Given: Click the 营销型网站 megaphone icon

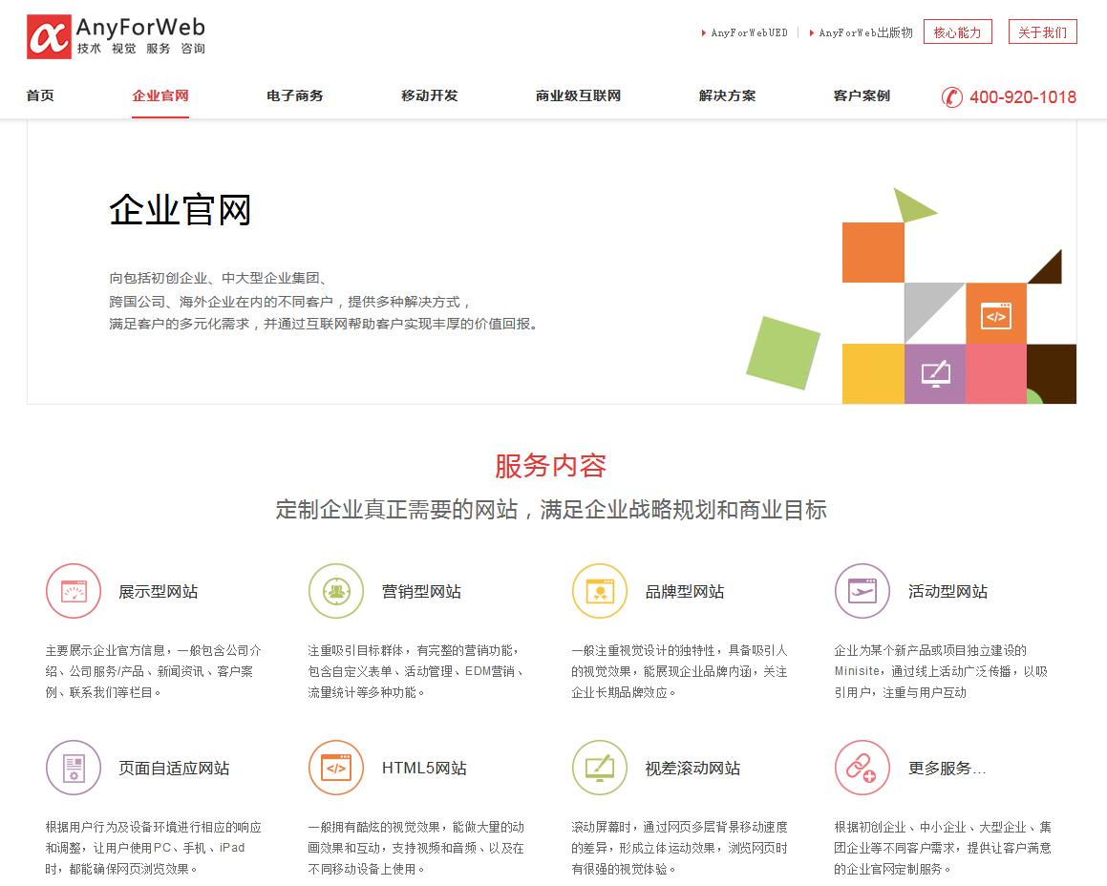Looking at the screenshot, I should point(336,591).
